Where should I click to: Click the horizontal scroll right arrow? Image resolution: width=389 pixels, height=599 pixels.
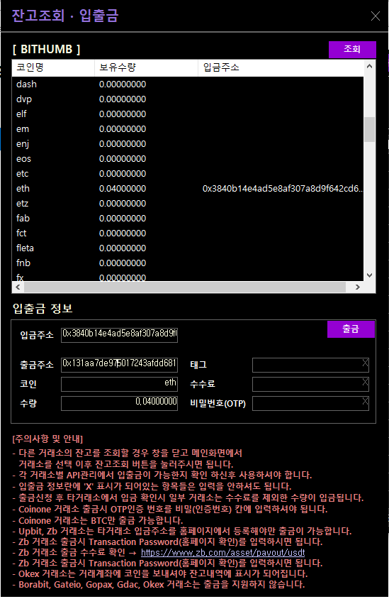click(x=357, y=287)
